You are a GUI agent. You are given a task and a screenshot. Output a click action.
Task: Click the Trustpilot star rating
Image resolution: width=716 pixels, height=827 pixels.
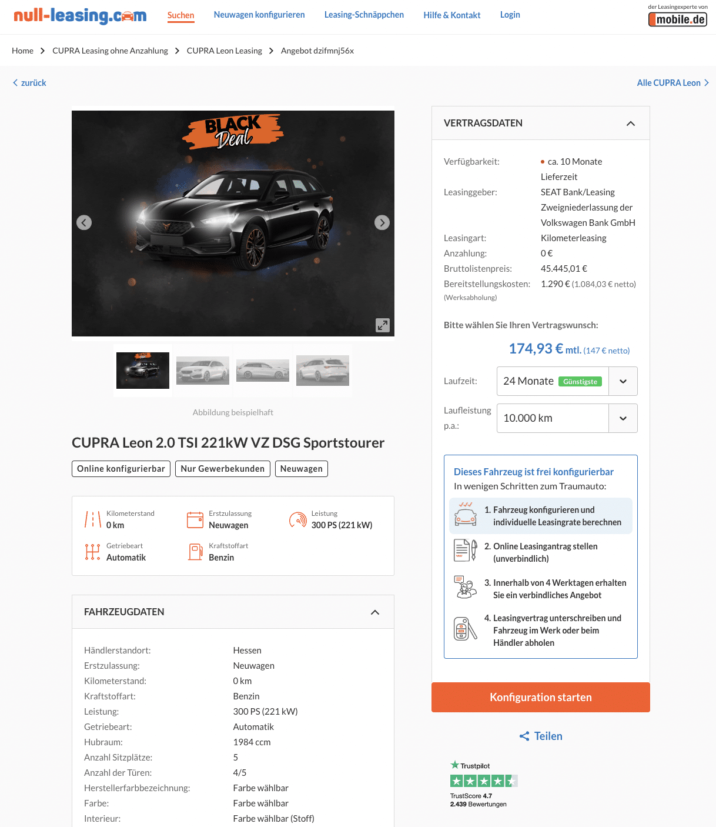click(x=484, y=781)
